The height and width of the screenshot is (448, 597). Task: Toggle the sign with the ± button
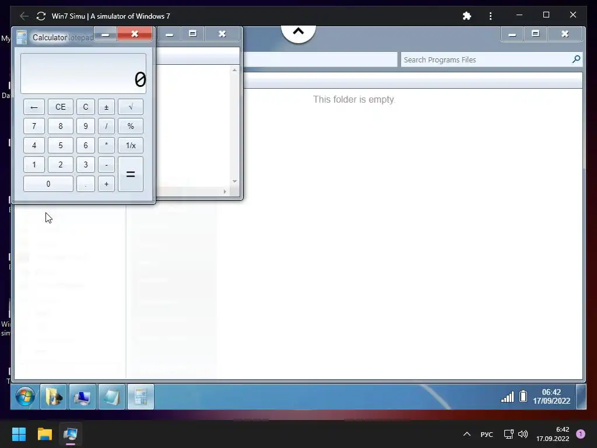click(x=106, y=107)
